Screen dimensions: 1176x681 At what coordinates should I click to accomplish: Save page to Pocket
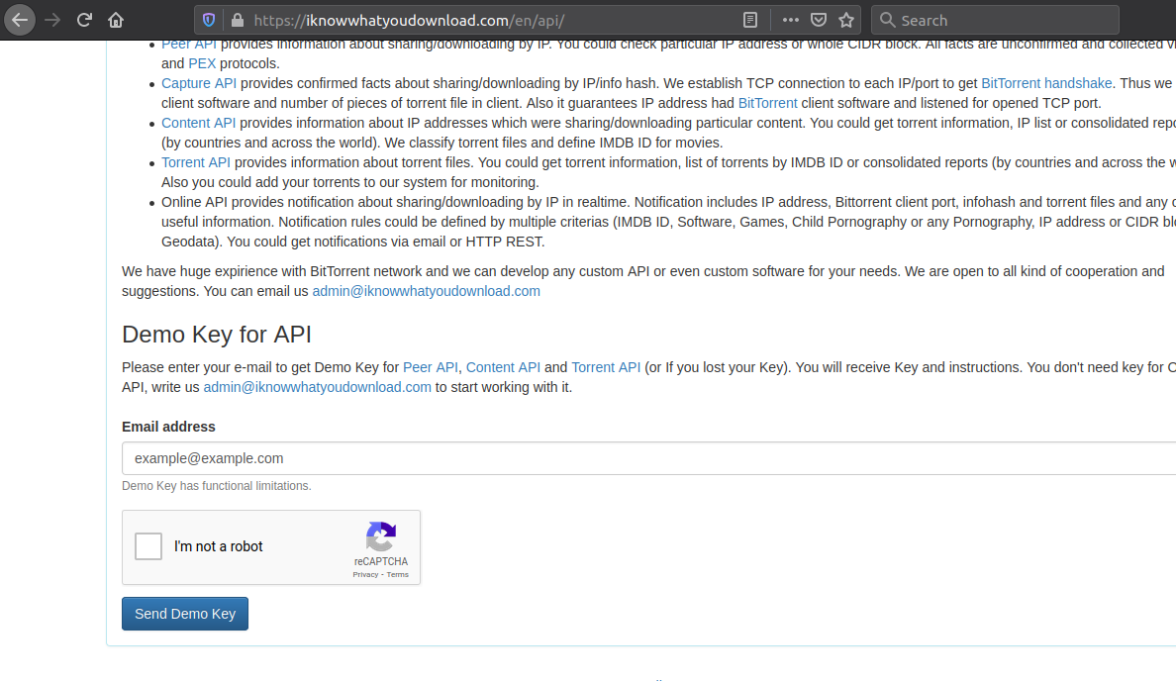tap(819, 20)
